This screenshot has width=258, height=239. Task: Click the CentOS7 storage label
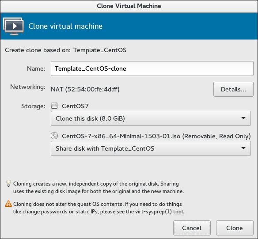[75, 106]
